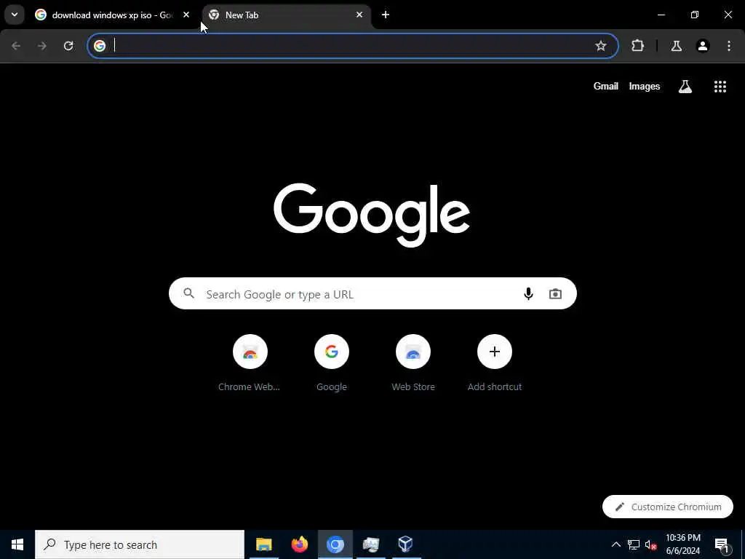
Task: Open a new tab with plus button
Action: [386, 15]
